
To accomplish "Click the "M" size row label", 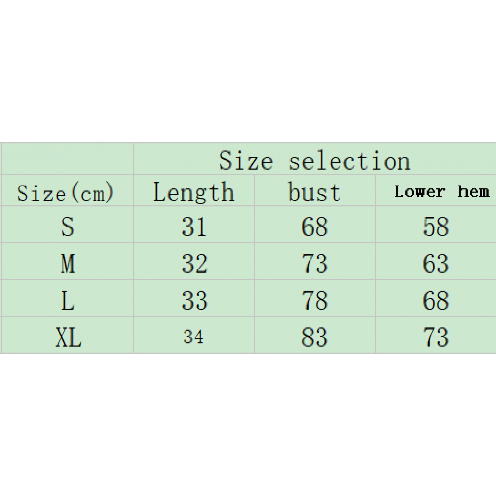I will 68,264.
